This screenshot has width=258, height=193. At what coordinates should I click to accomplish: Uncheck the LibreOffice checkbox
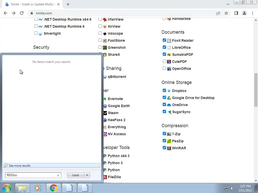pos(164,47)
